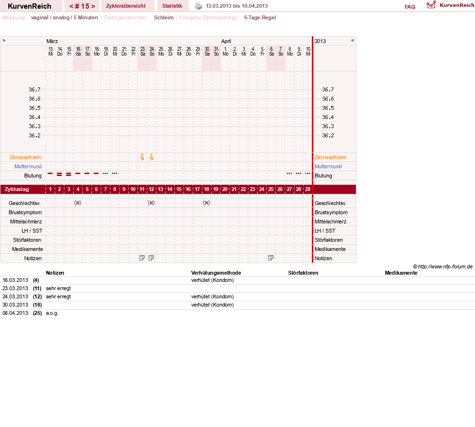Screen dimensions: 475x427
Task: Click measurement setting 'vaginal / analog / 5 Minuten'
Action: [x=64, y=17]
